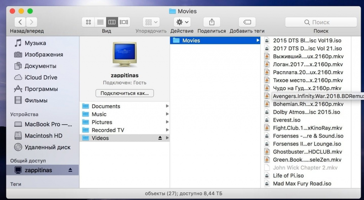Select the Mad Max Fury Road.iso file

point(306,184)
